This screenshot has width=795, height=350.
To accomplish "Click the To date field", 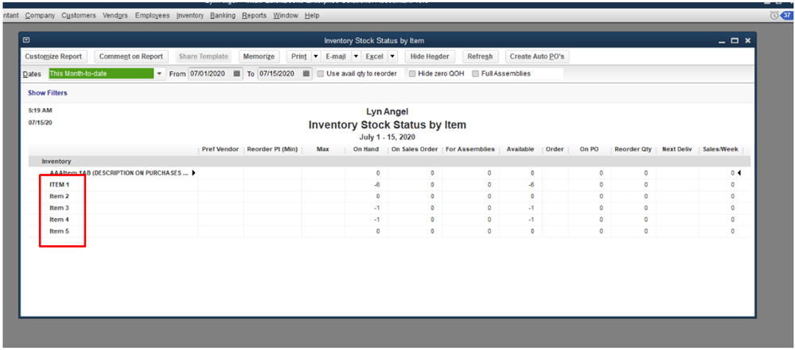I will click(x=280, y=74).
